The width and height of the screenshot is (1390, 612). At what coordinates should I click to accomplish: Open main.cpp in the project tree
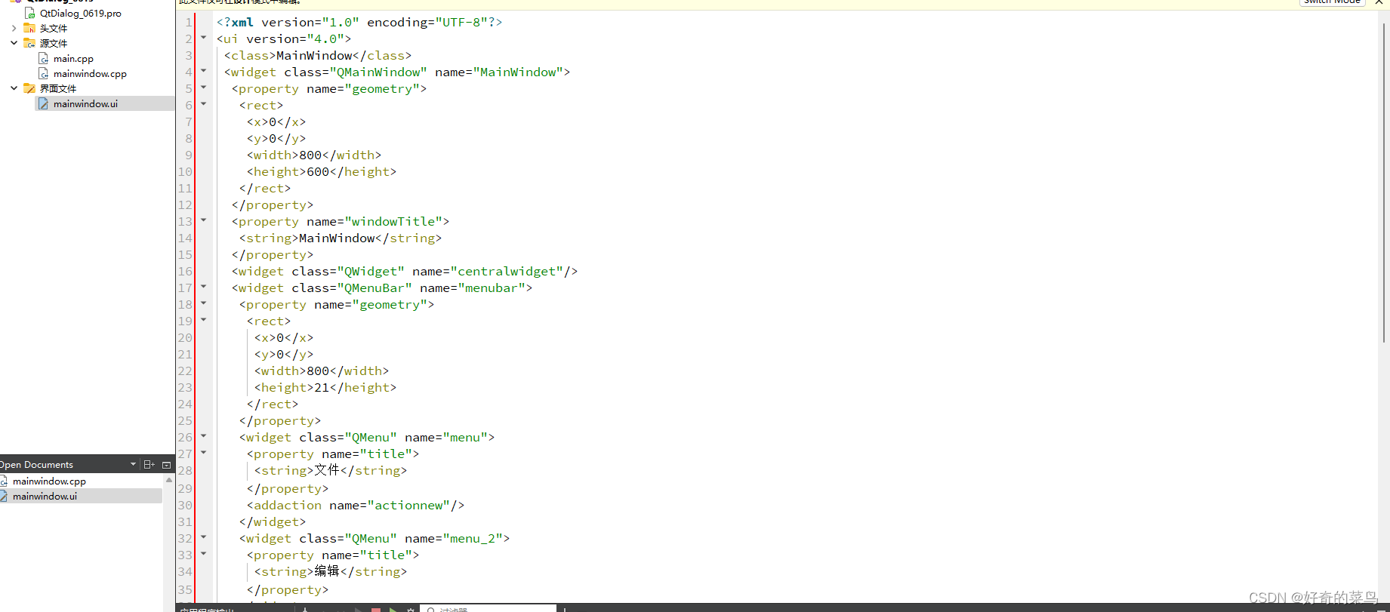point(73,58)
